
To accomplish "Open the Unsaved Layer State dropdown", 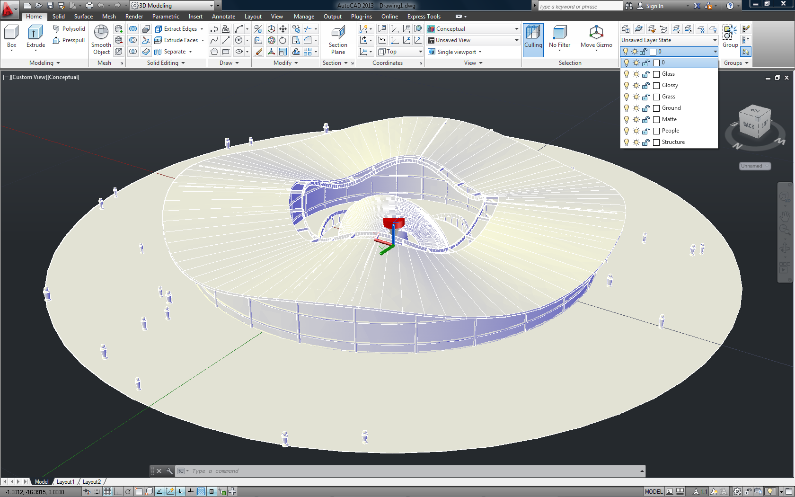I will pos(669,40).
